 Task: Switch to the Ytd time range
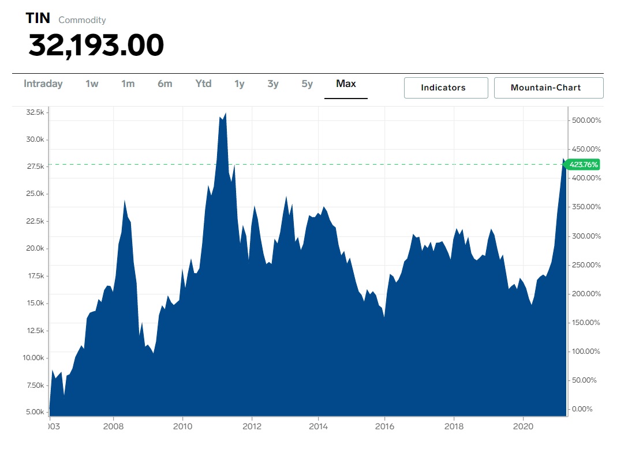click(x=203, y=84)
